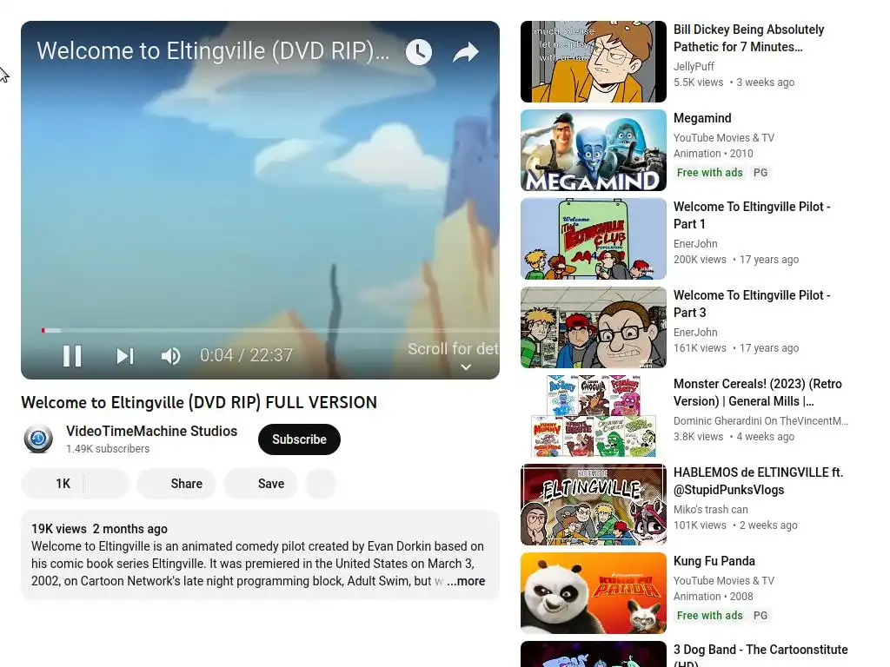Expand details via the 'Scroll for details' chevron
Viewport: 890px width, 667px height.
tap(466, 367)
